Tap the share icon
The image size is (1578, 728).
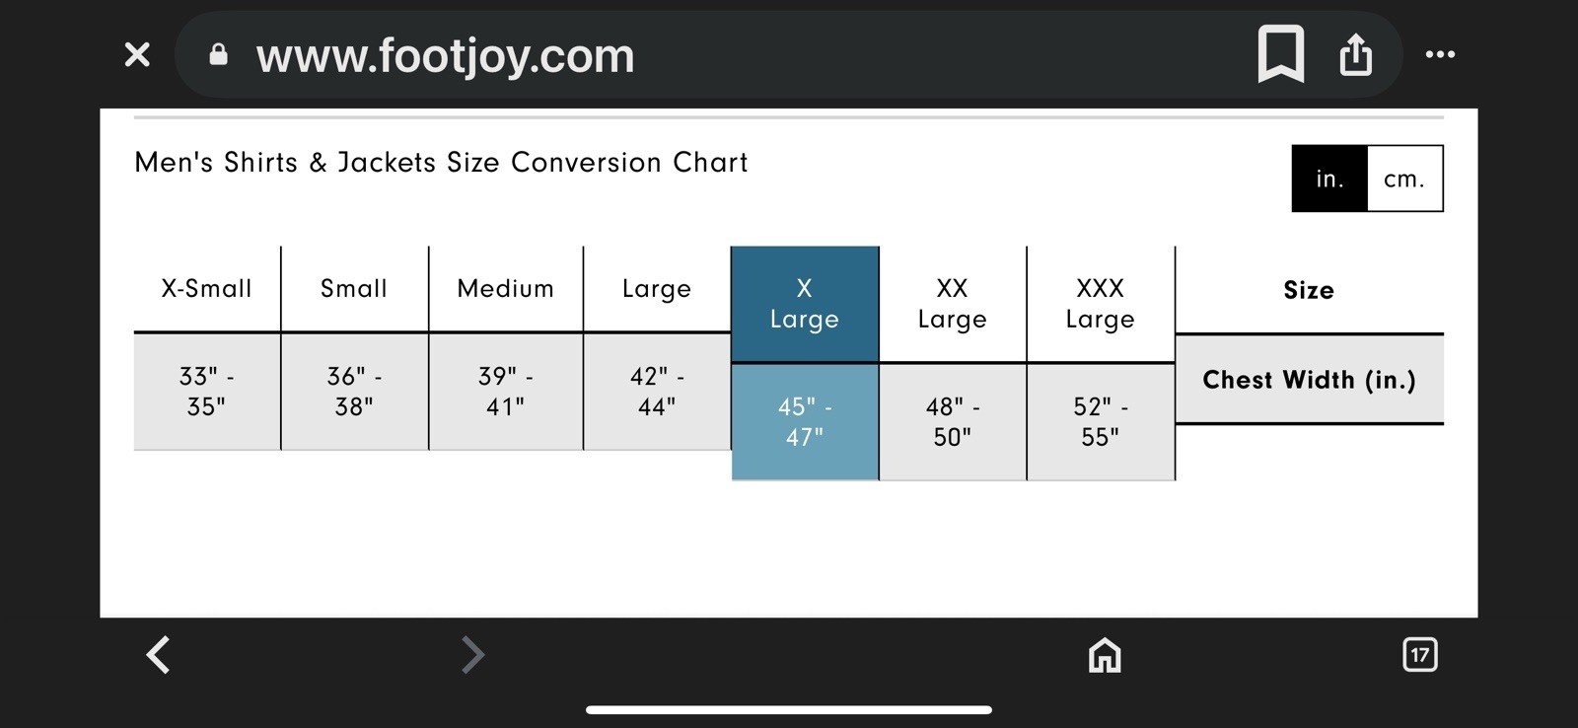[x=1356, y=54]
